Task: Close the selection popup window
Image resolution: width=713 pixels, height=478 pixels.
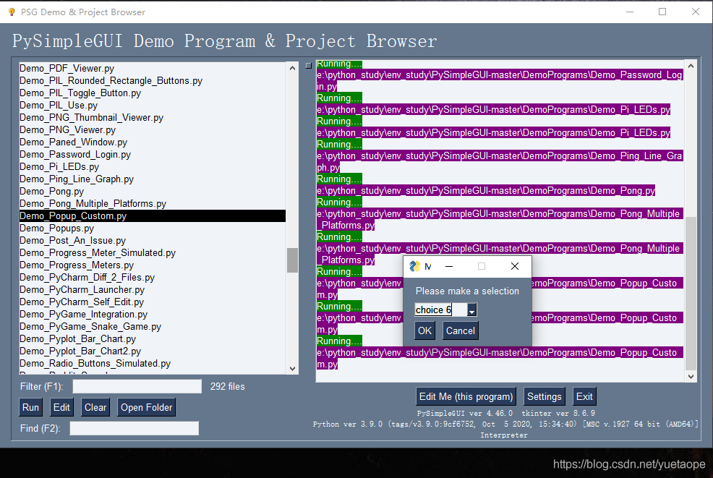Action: [514, 266]
